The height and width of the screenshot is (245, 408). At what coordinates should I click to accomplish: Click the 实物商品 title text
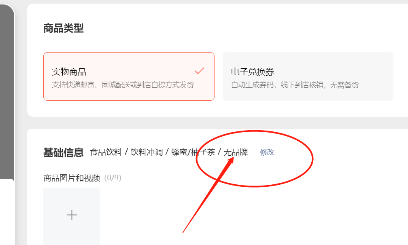pos(69,72)
